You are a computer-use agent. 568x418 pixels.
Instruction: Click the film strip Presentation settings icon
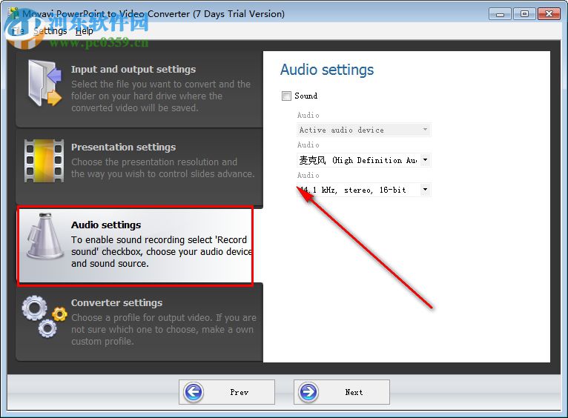pyautogui.click(x=44, y=161)
